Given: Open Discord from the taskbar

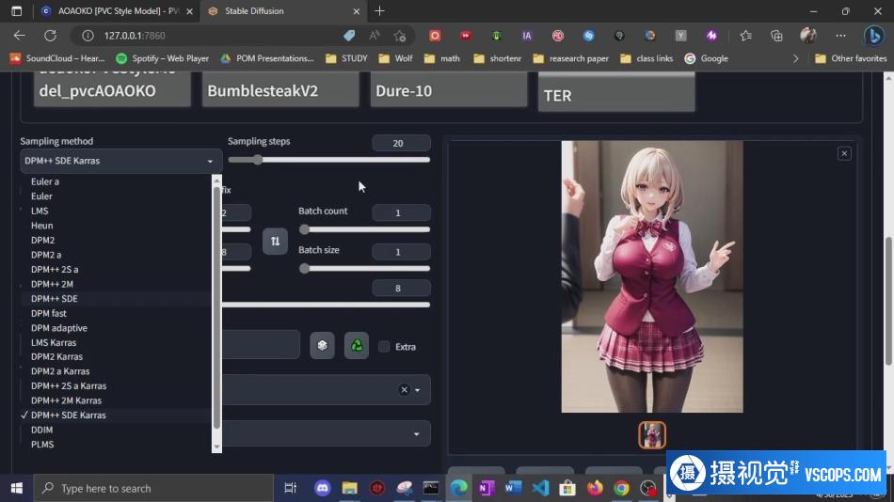Looking at the screenshot, I should tap(322, 488).
